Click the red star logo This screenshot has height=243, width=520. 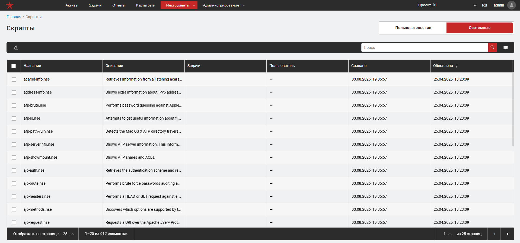tap(10, 5)
